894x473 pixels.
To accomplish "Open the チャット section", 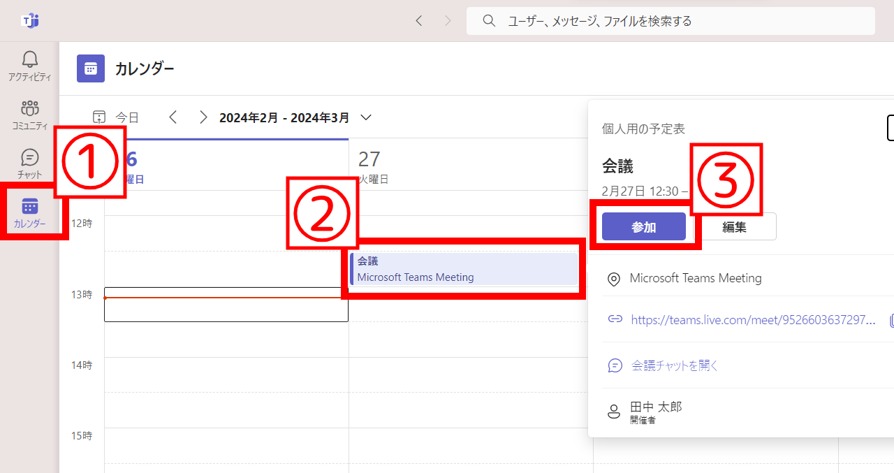I will 29,163.
